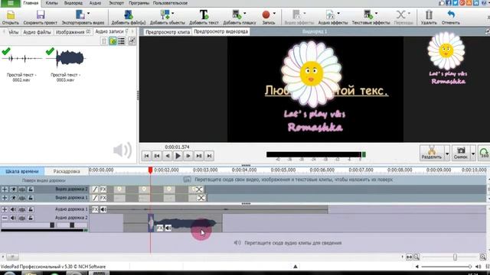Collapse Аудио дорожка 2 with minus
Screen dimensions: 490x275
pyautogui.click(x=5, y=218)
